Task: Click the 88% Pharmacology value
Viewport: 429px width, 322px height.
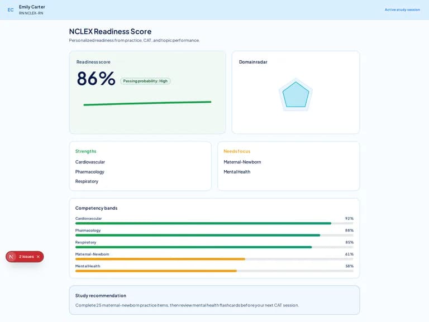Action: click(349, 230)
